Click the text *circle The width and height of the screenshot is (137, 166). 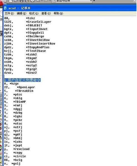19,156
